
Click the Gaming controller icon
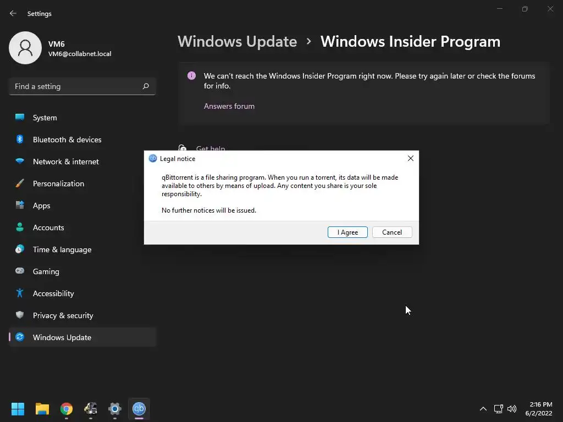(20, 271)
